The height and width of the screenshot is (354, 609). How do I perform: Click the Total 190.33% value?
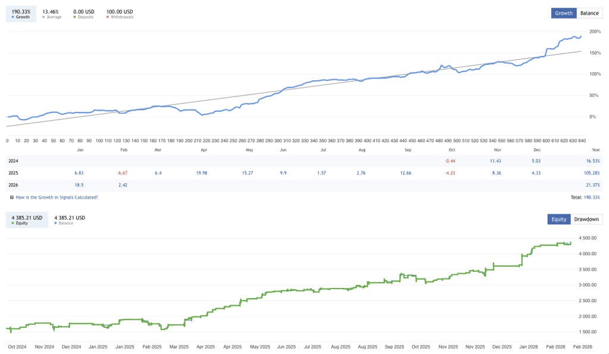(x=591, y=197)
